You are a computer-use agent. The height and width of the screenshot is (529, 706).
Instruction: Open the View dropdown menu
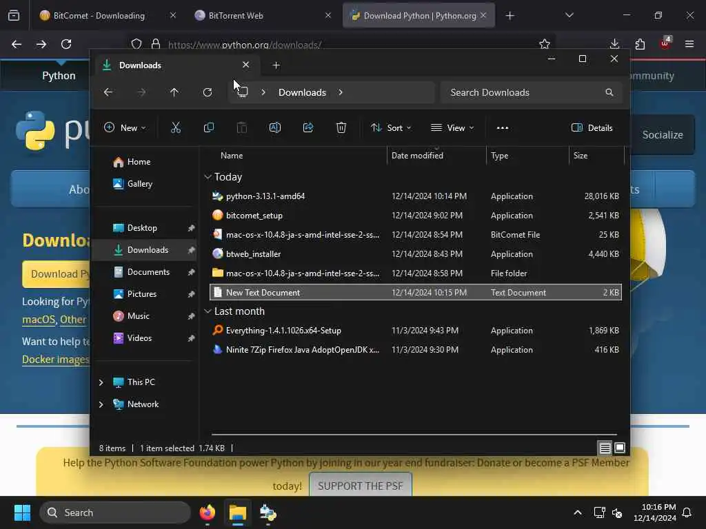[x=452, y=127]
